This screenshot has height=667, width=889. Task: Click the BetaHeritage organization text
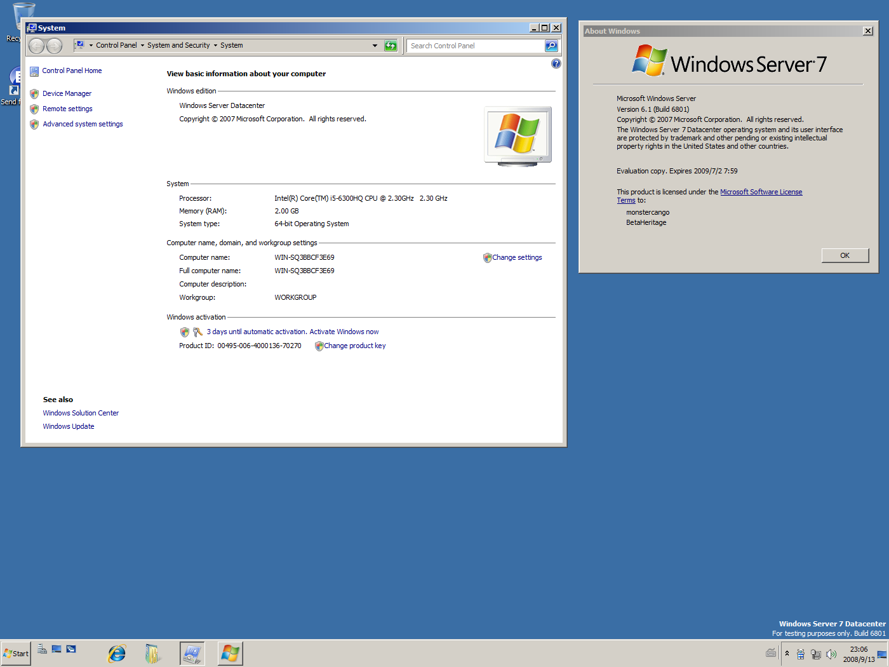[646, 223]
